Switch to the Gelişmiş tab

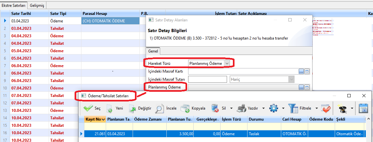point(37,6)
